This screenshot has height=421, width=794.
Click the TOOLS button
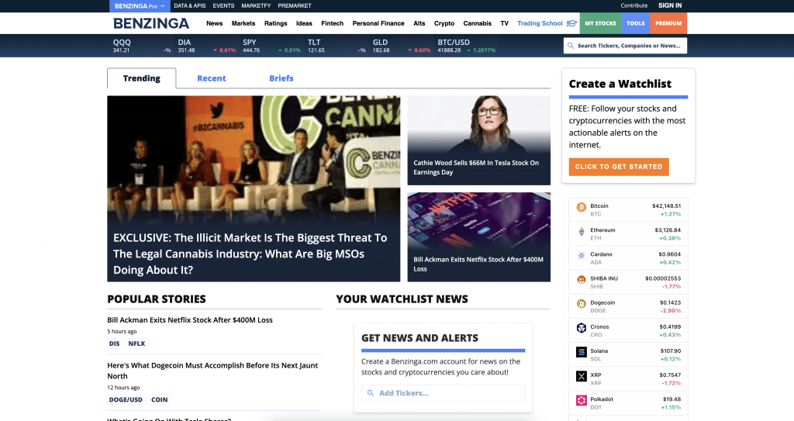(636, 23)
